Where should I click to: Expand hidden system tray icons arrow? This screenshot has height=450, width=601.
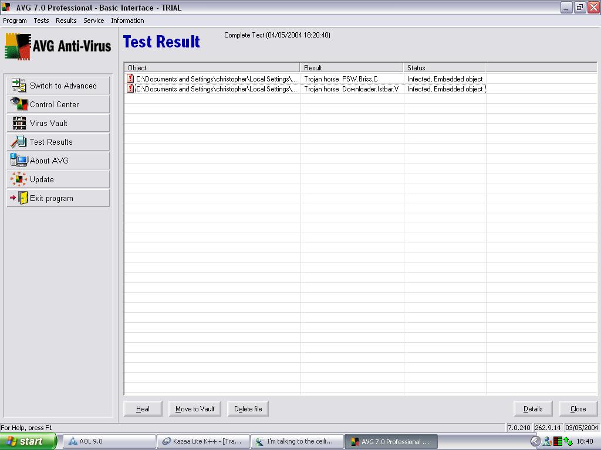click(x=535, y=442)
